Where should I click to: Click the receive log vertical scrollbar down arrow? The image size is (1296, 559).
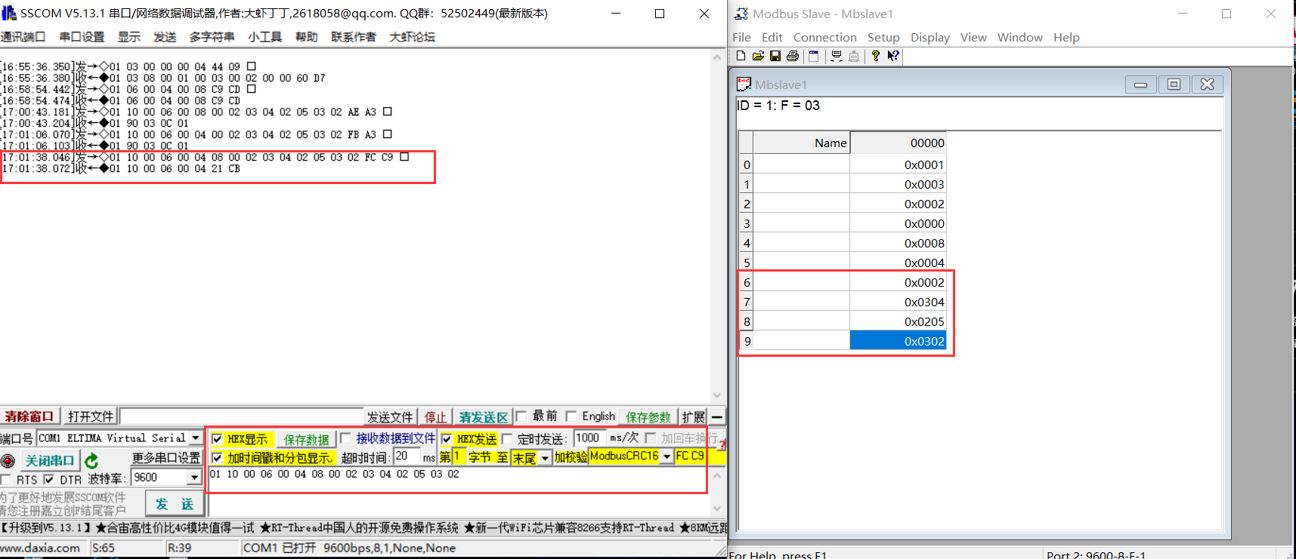(716, 395)
